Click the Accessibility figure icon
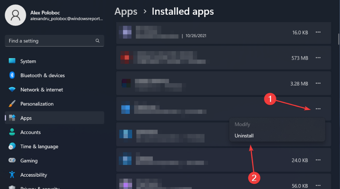The image size is (340, 189). tap(12, 175)
